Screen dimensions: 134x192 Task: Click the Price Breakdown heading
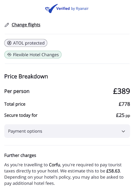pos(26,76)
